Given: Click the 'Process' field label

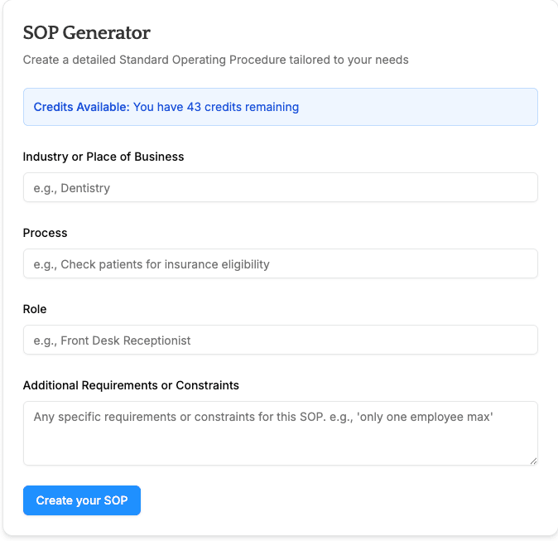Looking at the screenshot, I should pyautogui.click(x=45, y=233).
